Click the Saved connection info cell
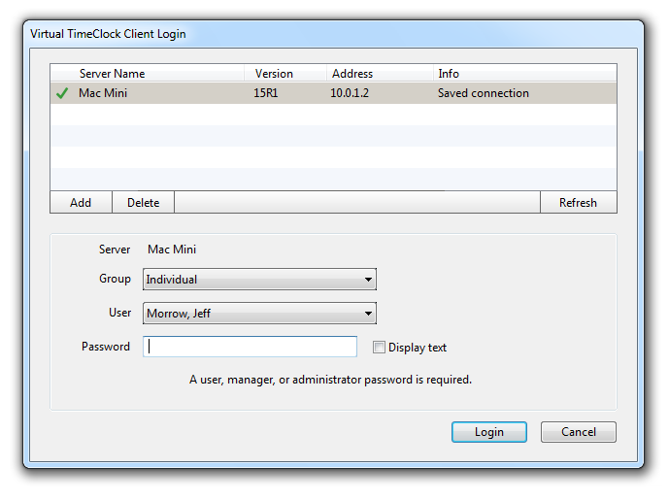669x500 pixels. [484, 93]
